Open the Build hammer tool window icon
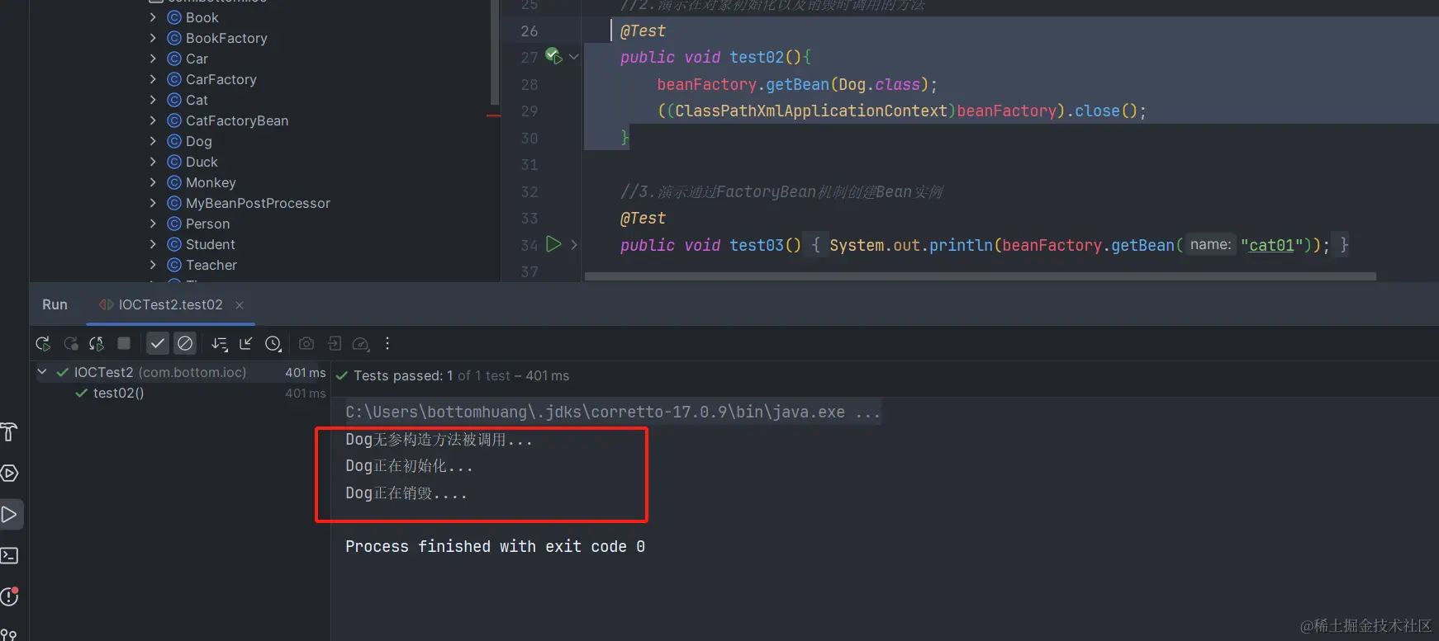Viewport: 1439px width, 641px height. [9, 431]
